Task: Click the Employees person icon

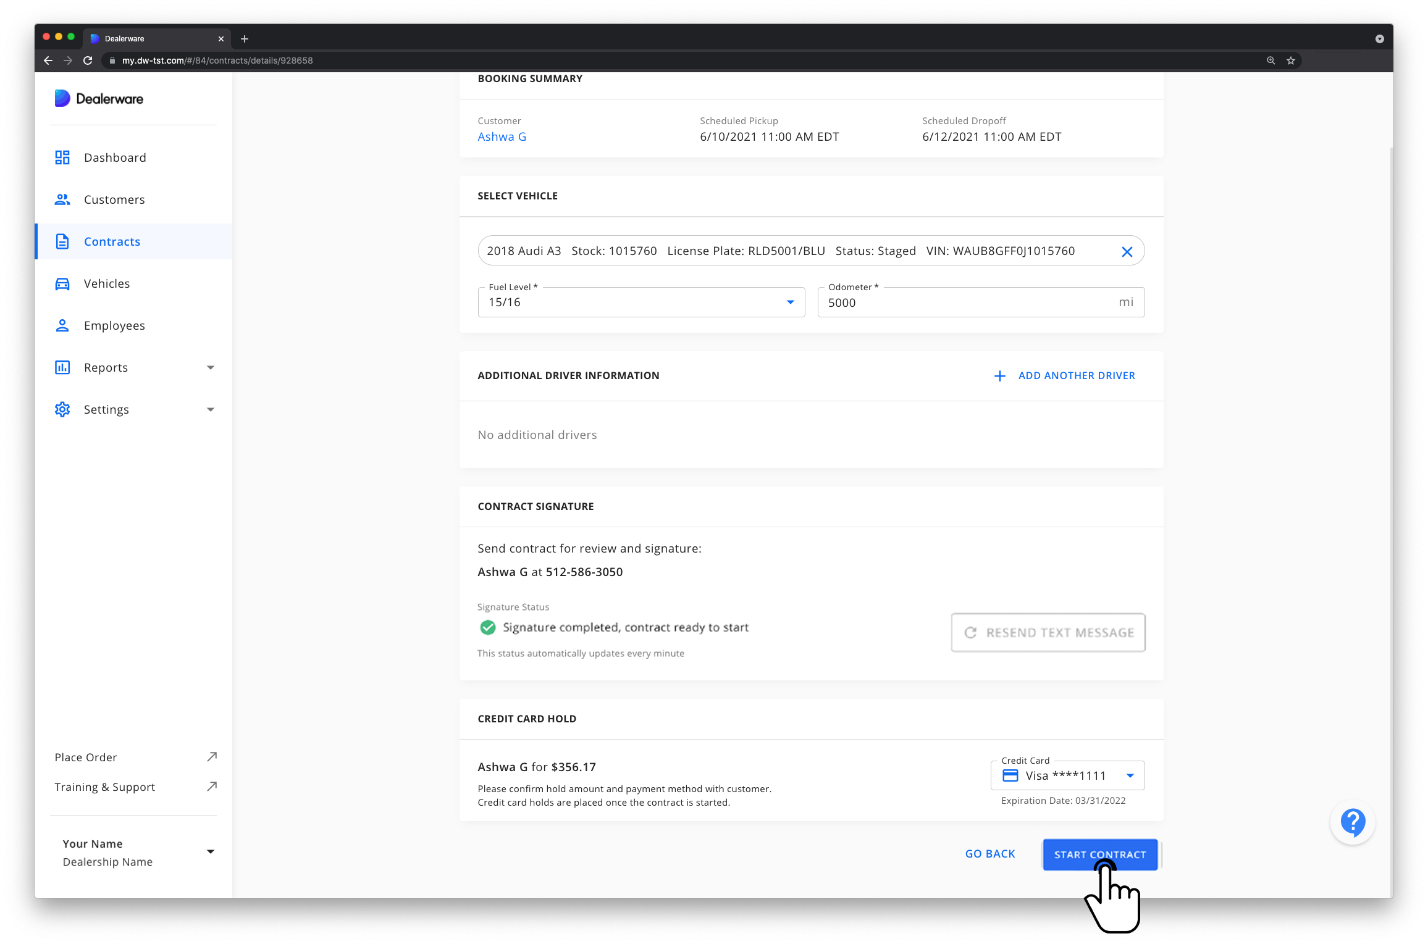Action: click(x=62, y=325)
